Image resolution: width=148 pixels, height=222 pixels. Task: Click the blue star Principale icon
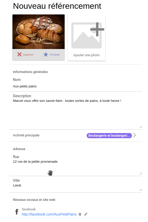pos(45,54)
